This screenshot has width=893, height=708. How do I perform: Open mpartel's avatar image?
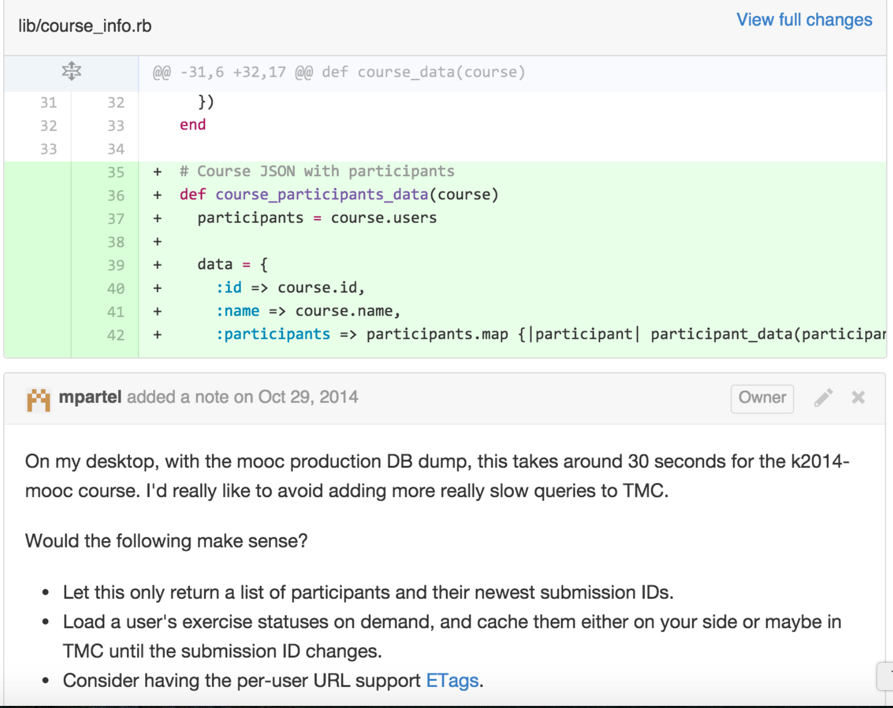[38, 399]
